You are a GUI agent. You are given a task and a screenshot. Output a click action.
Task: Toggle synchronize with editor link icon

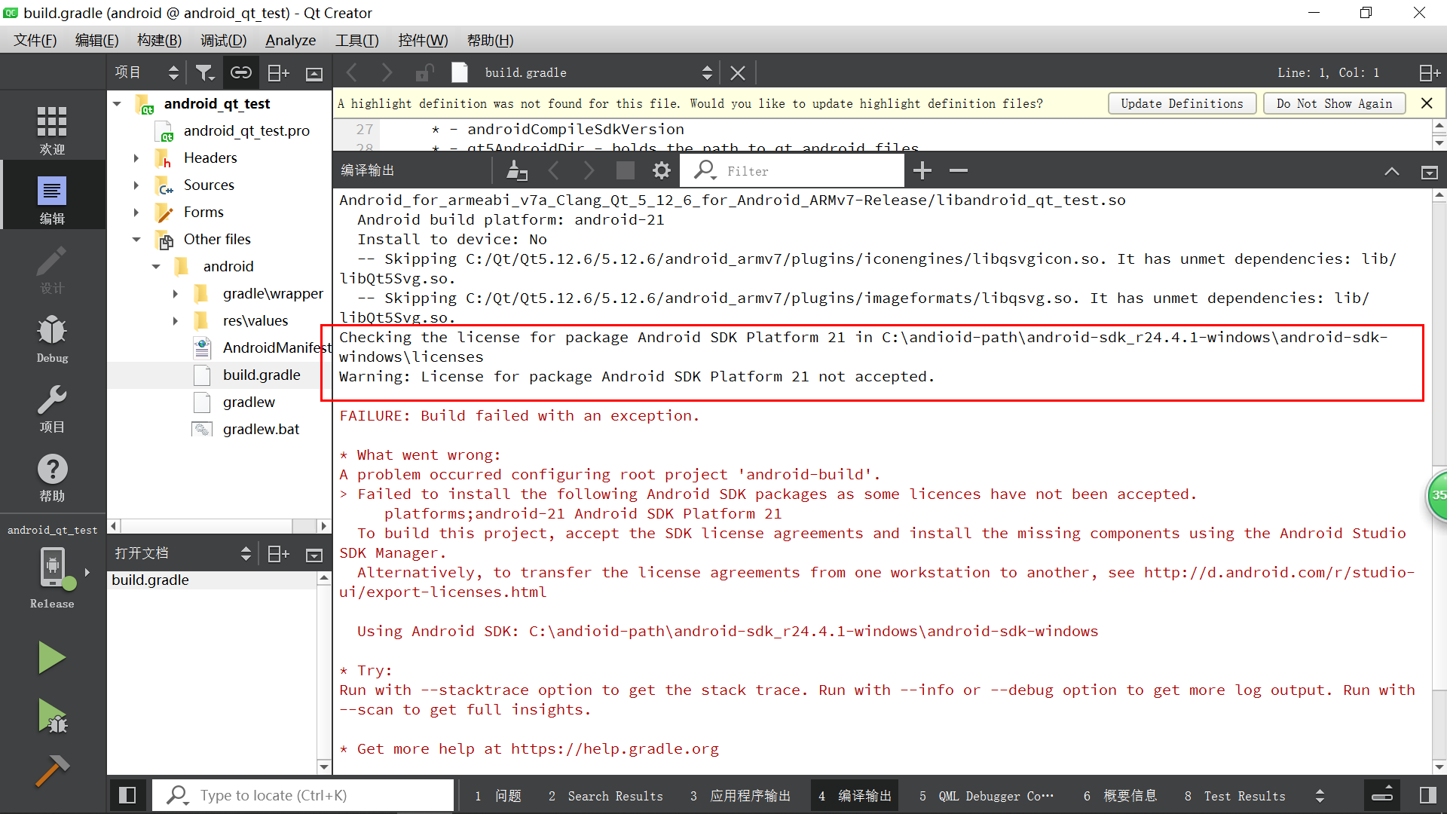coord(240,72)
